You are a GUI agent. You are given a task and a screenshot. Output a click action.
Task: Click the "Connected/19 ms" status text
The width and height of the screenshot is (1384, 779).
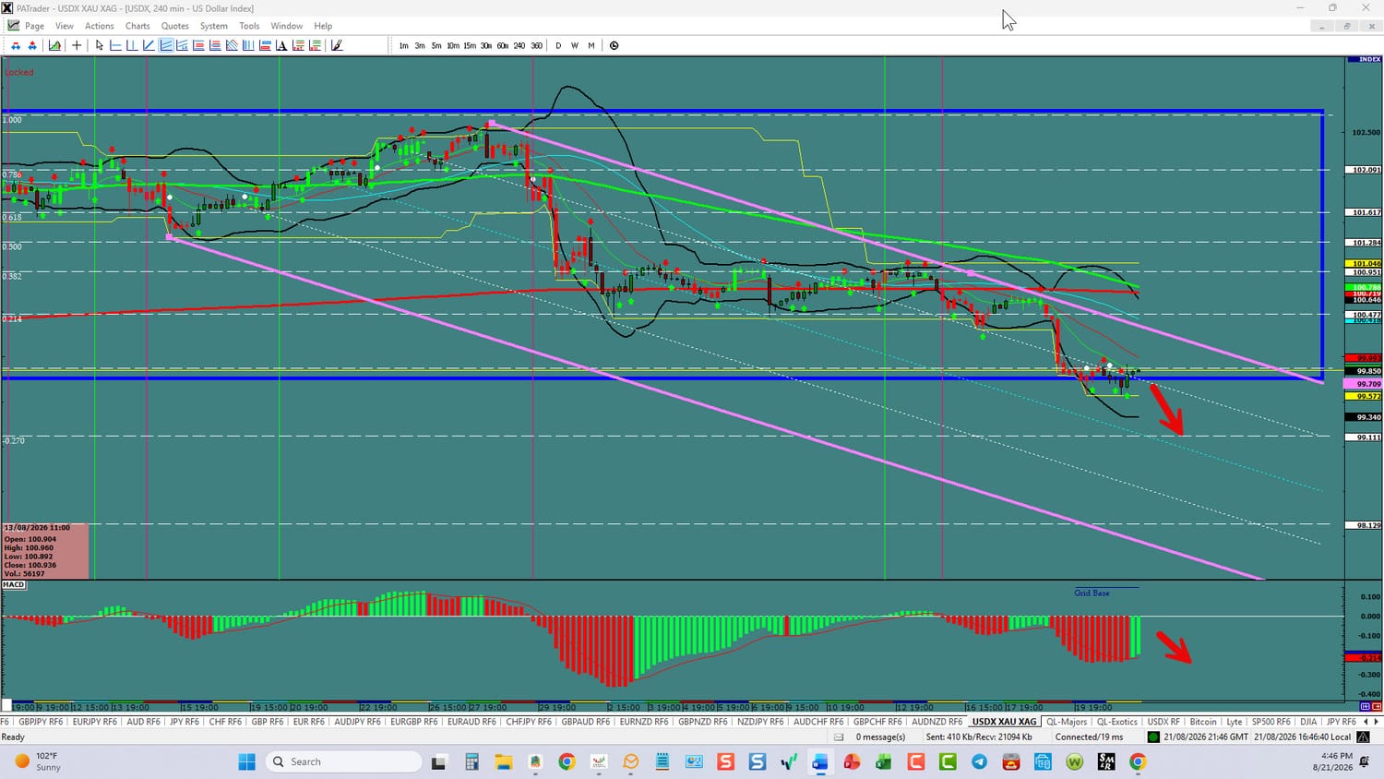[1090, 737]
